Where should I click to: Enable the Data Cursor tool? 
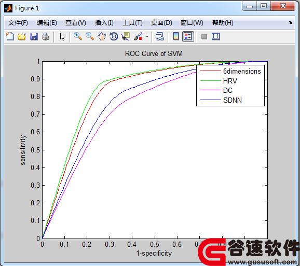126,36
